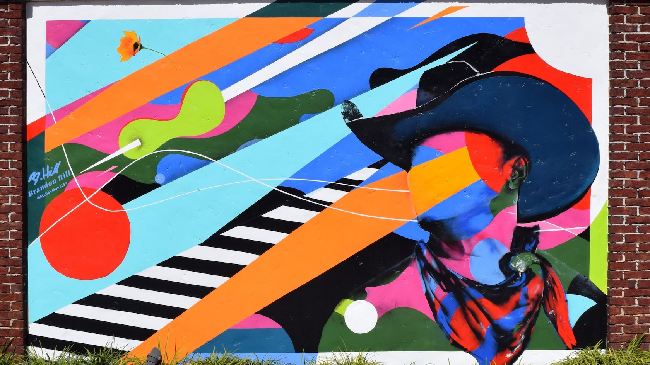Click the cowboy's ear

coord(518,174)
